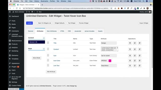
Task: Delete the Link Text attribute with trash
Action: tap(130, 65)
